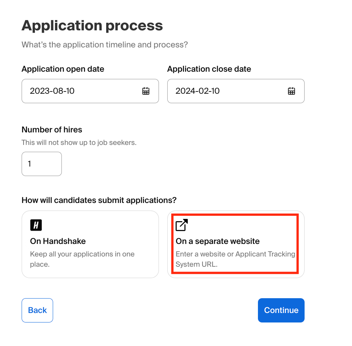Image resolution: width=352 pixels, height=346 pixels.
Task: Click Keep all your applications description text
Action: pos(82,259)
